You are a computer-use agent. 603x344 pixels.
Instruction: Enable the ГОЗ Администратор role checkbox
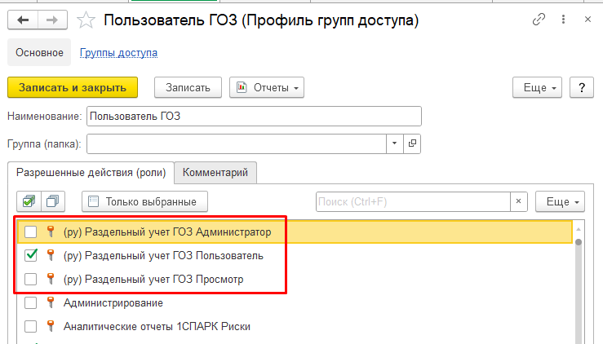click(x=30, y=232)
